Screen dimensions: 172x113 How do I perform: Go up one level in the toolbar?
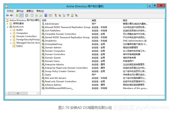17,15
